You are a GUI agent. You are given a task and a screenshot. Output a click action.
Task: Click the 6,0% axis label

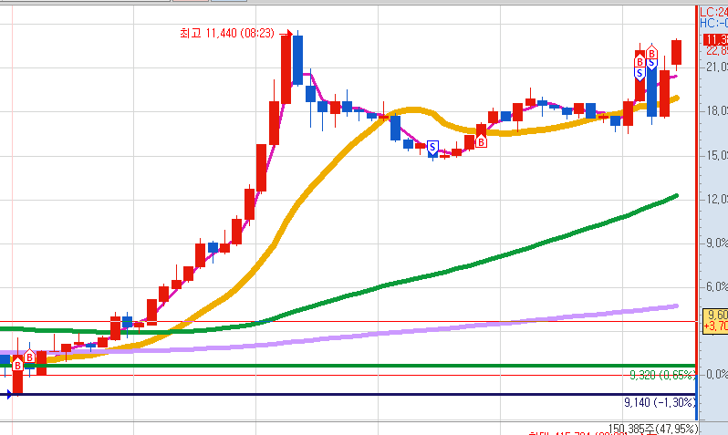(716, 287)
